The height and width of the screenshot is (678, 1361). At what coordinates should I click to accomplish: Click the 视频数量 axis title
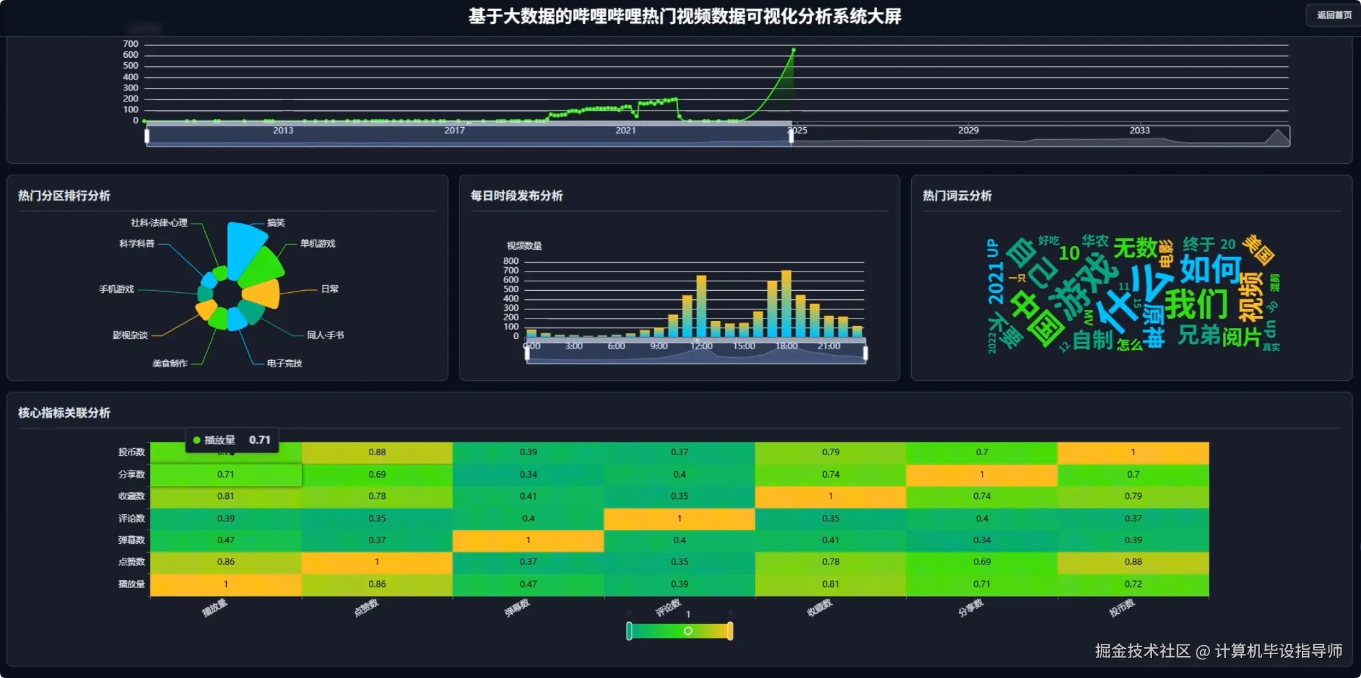pos(524,246)
